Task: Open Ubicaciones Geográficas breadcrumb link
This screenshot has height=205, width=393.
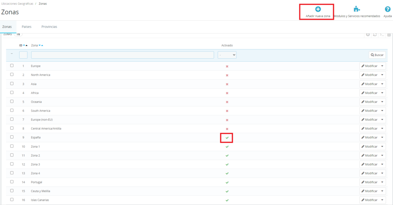Action: (x=17, y=4)
